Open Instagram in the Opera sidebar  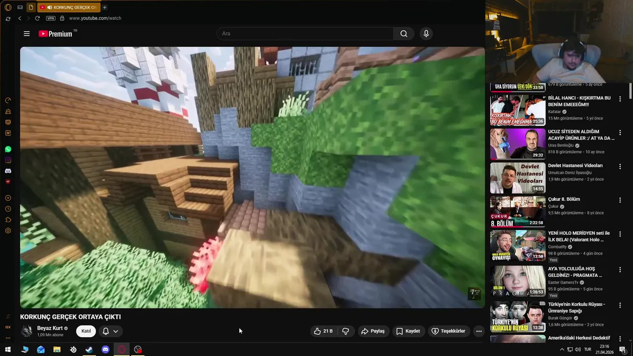click(8, 160)
